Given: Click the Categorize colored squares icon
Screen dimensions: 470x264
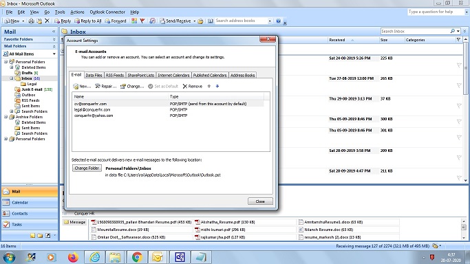Looking at the screenshot, I should (134, 21).
